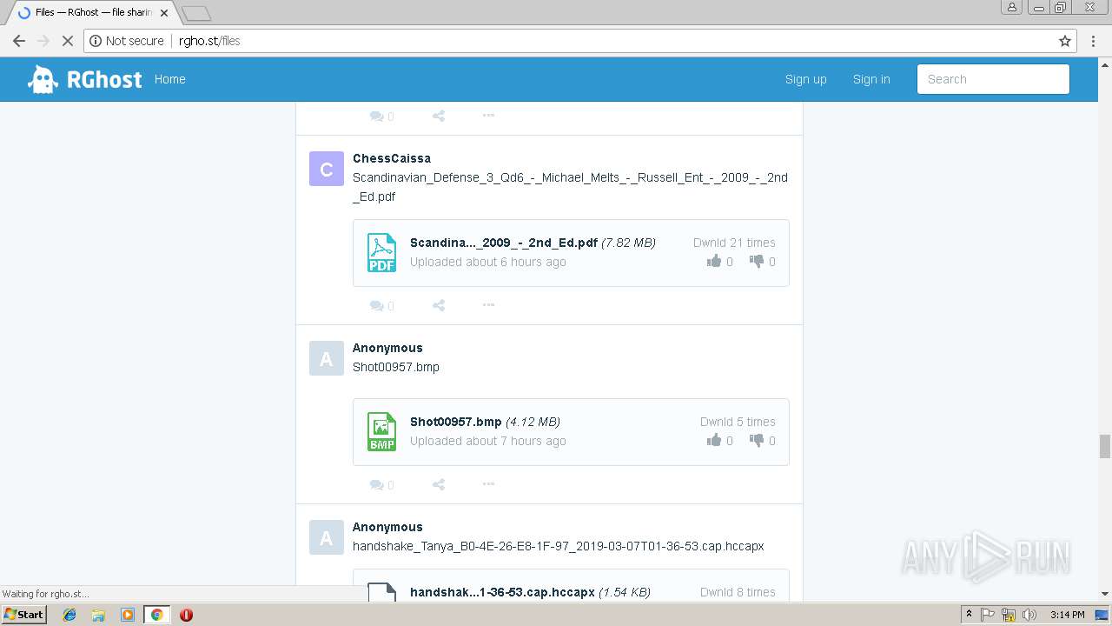Screen dimensions: 1112x626
Task: Click the ChessCaissa avatar icon
Action: coord(327,169)
